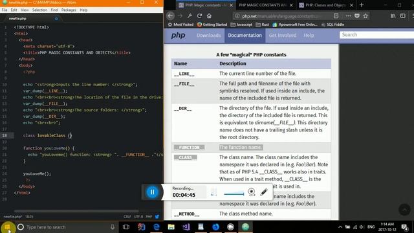
Task: Open Atom View menu
Action: [x=25, y=10]
